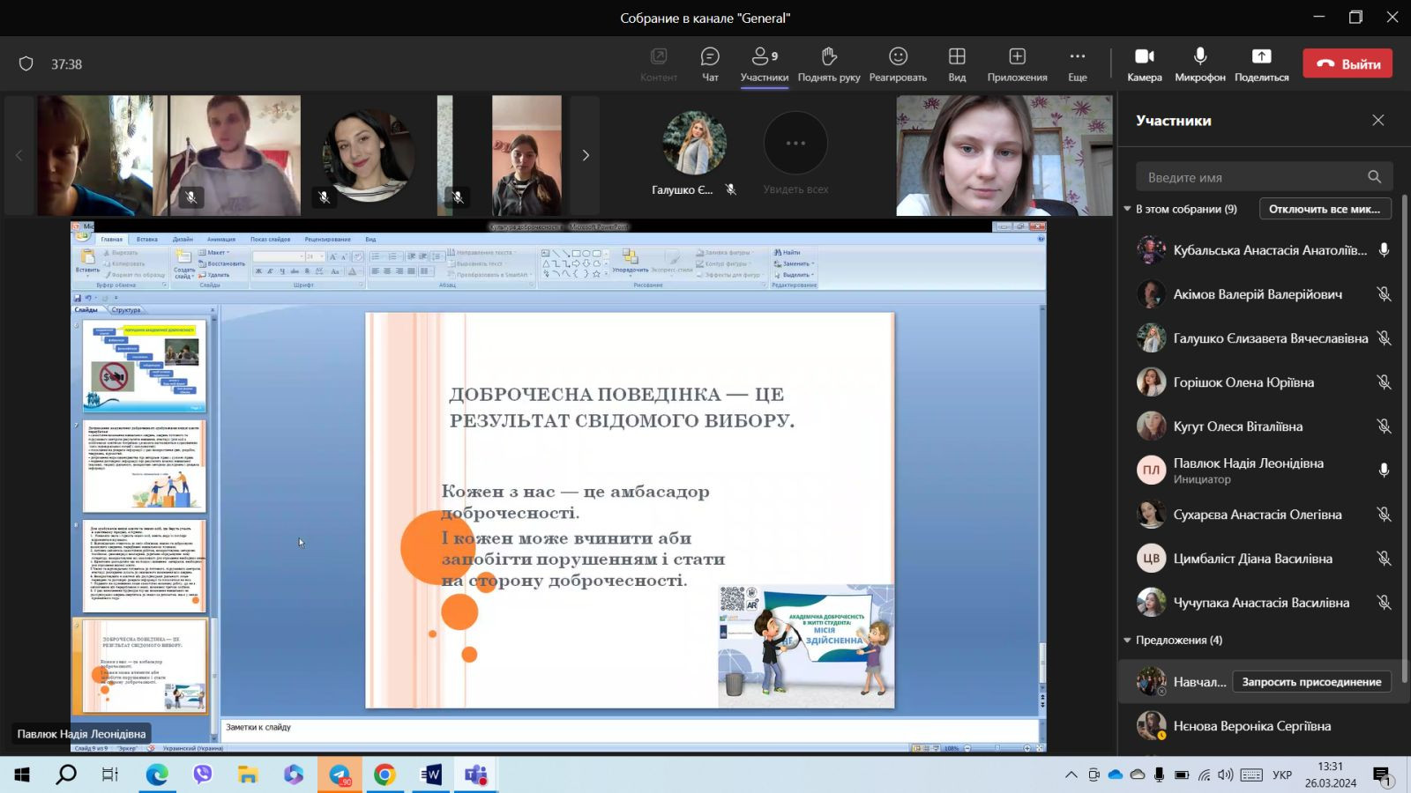Open the Share screen option
The height and width of the screenshot is (793, 1411).
pos(1261,63)
